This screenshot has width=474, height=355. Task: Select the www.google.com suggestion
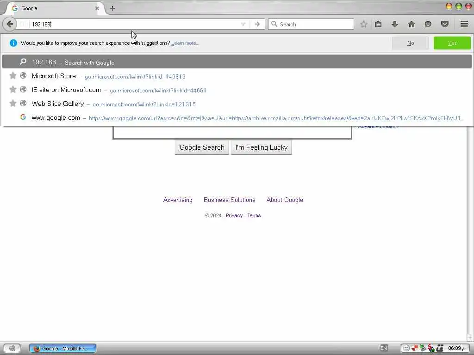point(237,117)
